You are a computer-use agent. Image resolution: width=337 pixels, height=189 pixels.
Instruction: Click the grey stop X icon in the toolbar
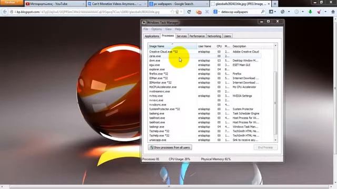point(207,12)
